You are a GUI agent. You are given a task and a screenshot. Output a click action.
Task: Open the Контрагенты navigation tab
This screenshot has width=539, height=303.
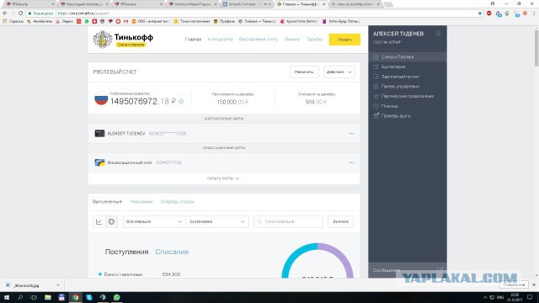(220, 40)
